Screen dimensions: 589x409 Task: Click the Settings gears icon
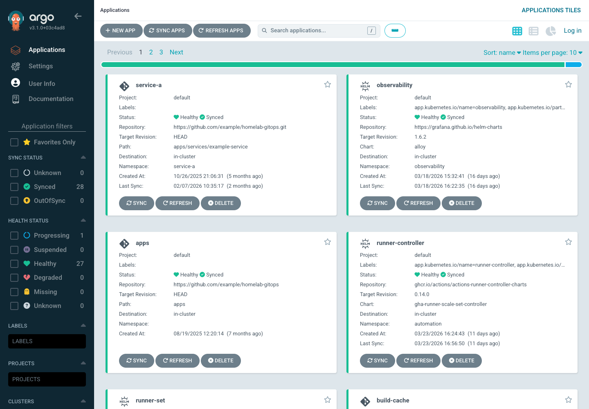click(x=16, y=66)
